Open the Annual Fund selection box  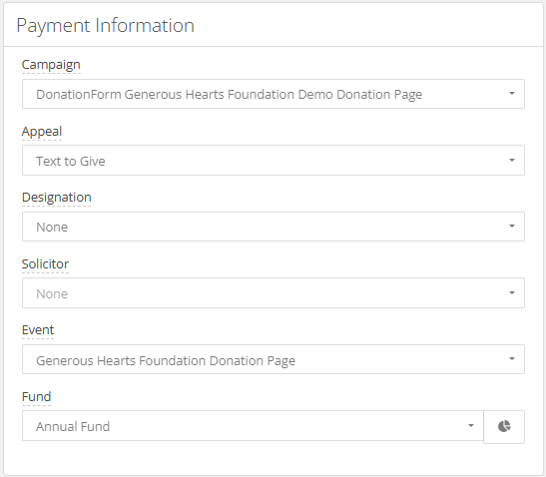(253, 426)
